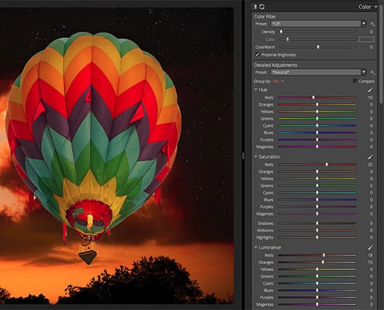Click the Saturation Purples slider handle

coord(317,207)
